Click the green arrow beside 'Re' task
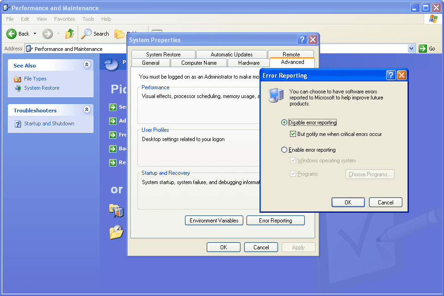 tap(113, 163)
